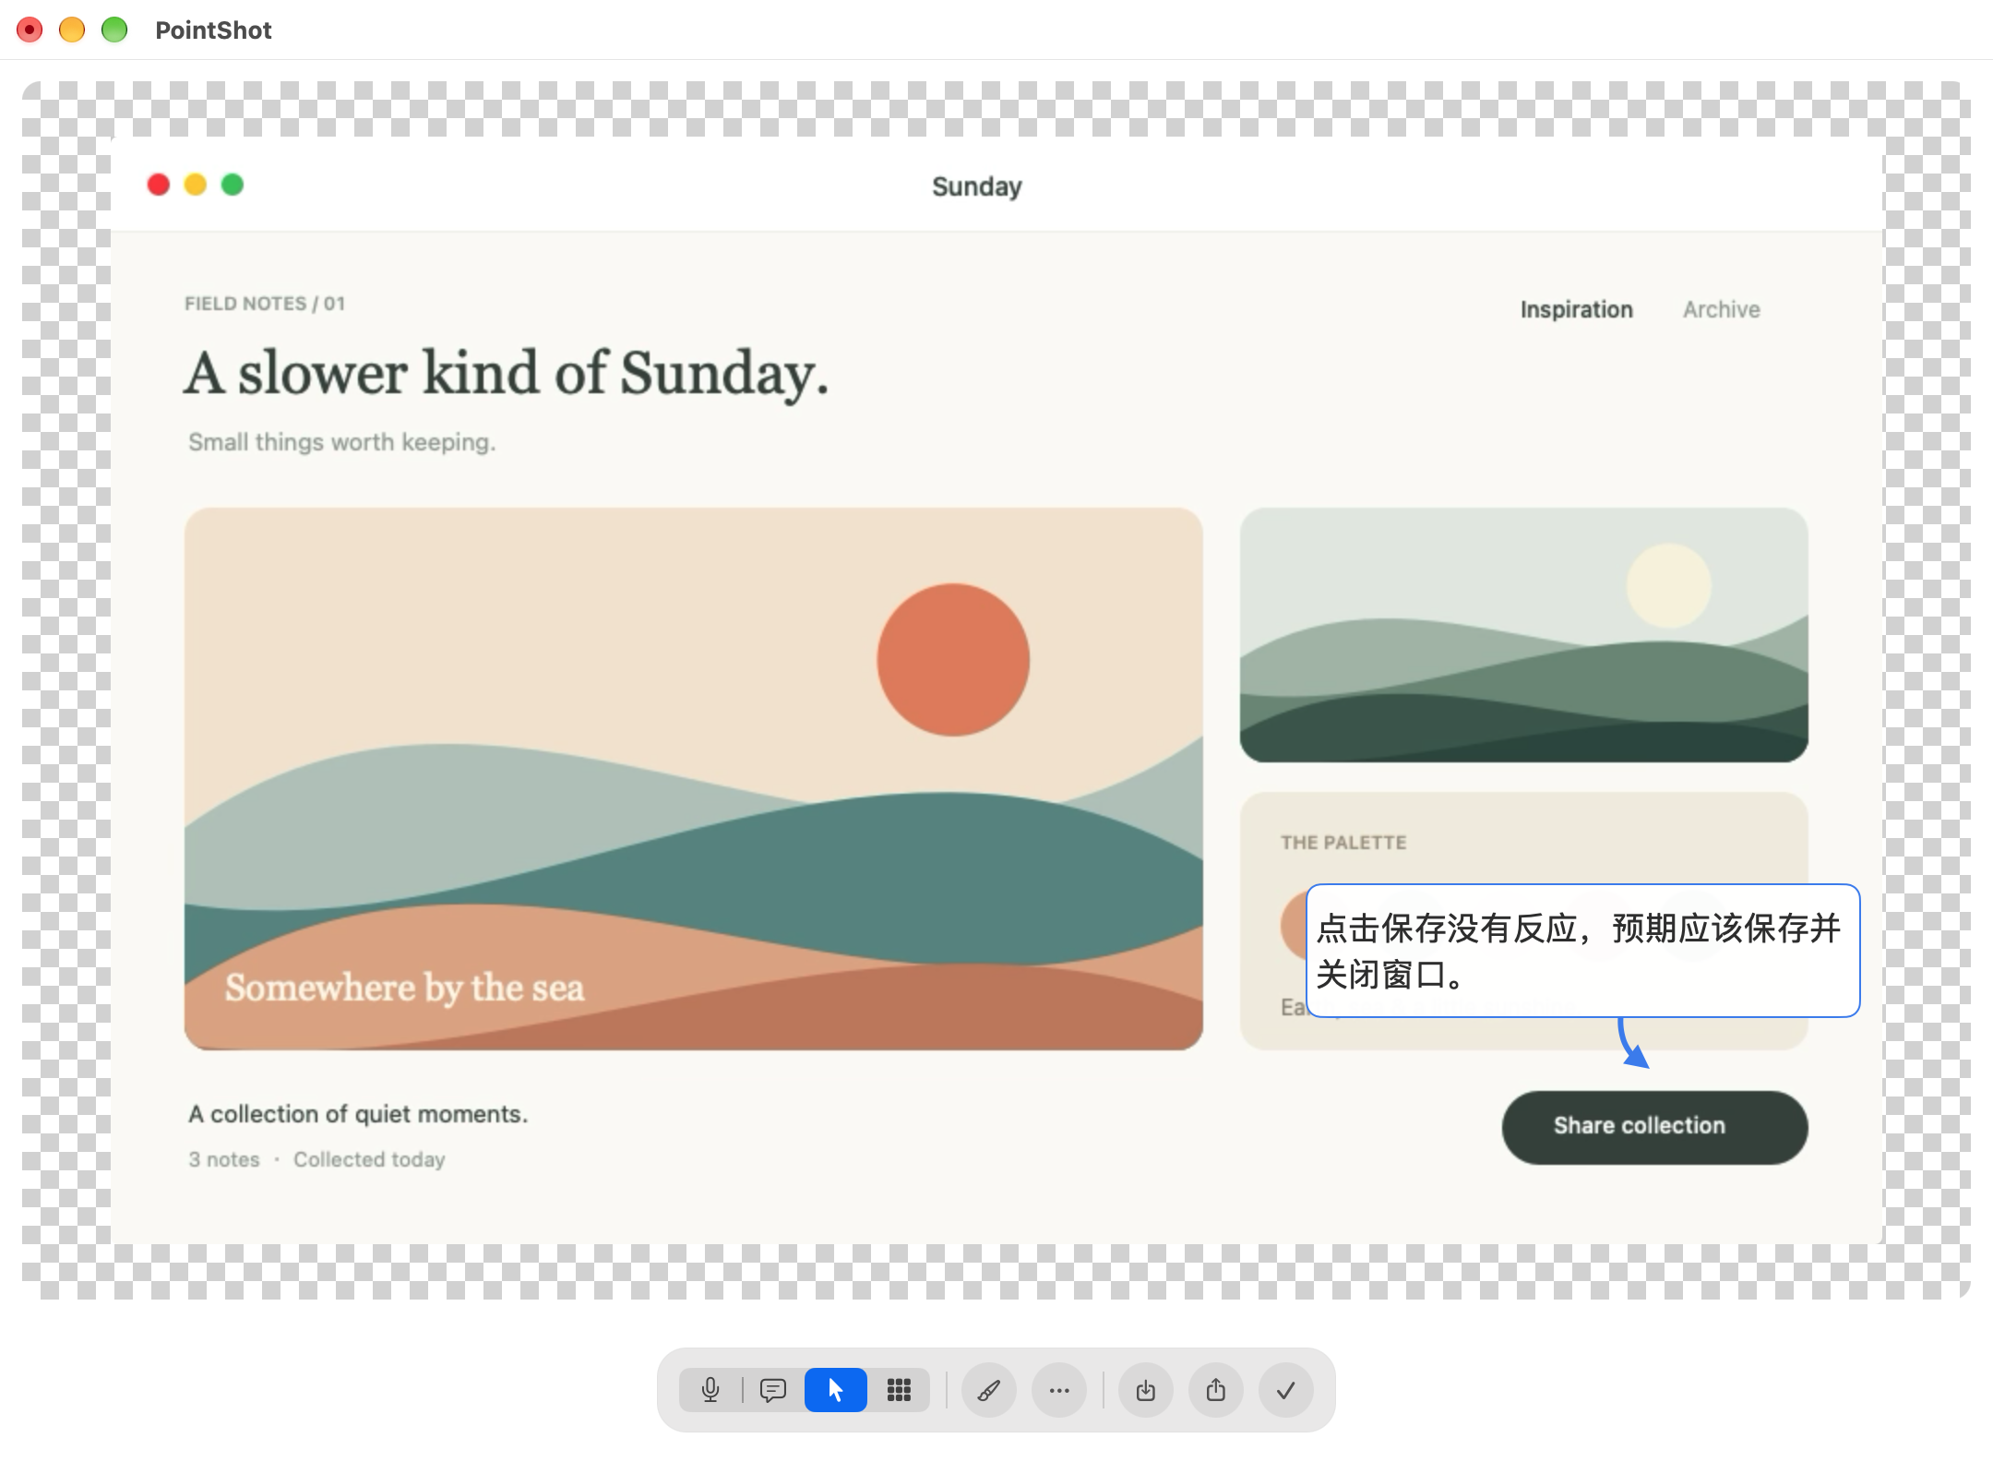Open the Somewhere by the sea image

[x=693, y=778]
